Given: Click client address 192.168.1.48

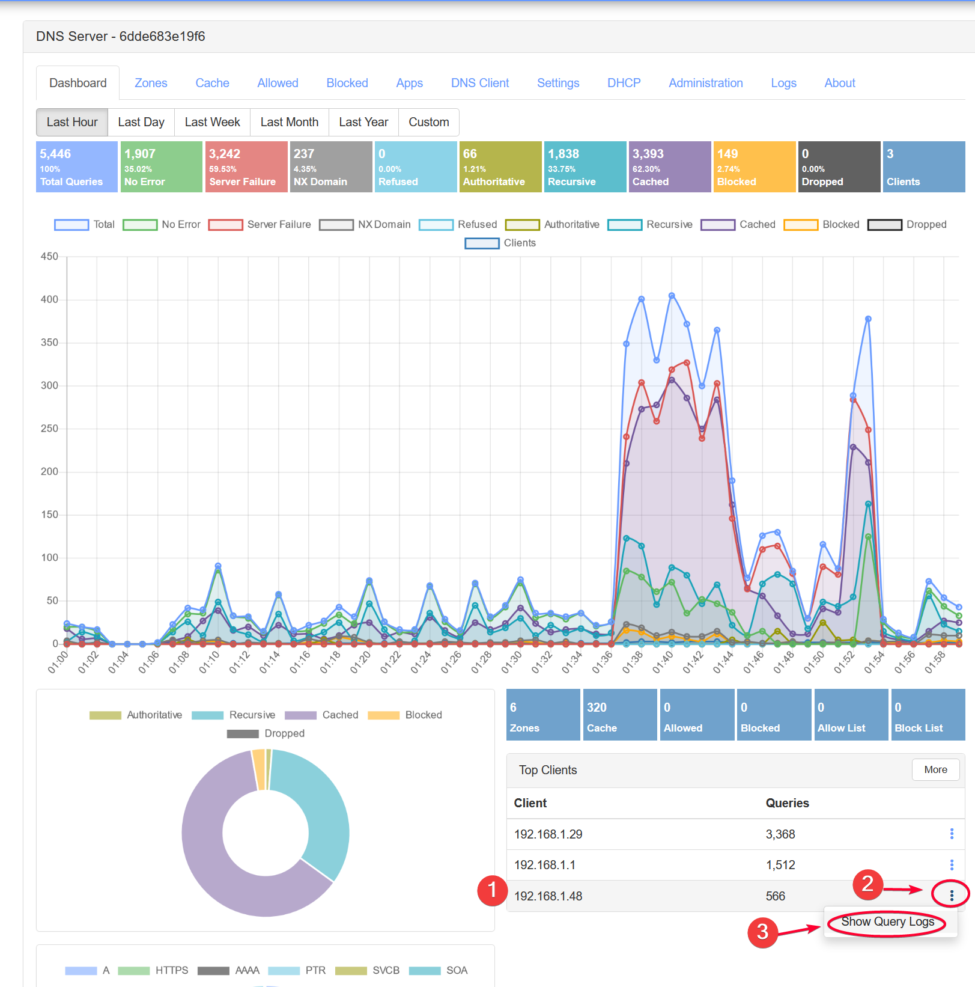Looking at the screenshot, I should [x=548, y=896].
